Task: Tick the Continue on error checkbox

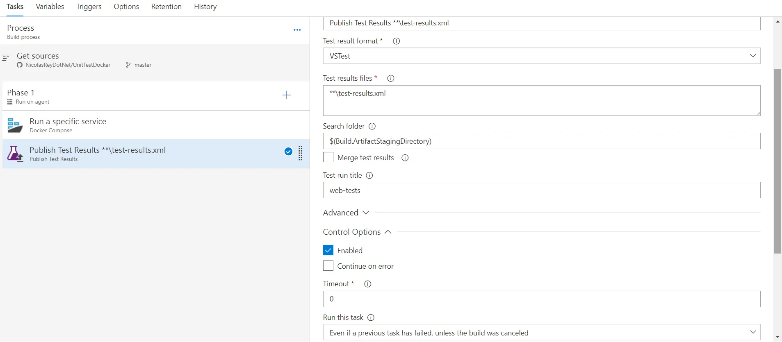Action: click(x=328, y=266)
